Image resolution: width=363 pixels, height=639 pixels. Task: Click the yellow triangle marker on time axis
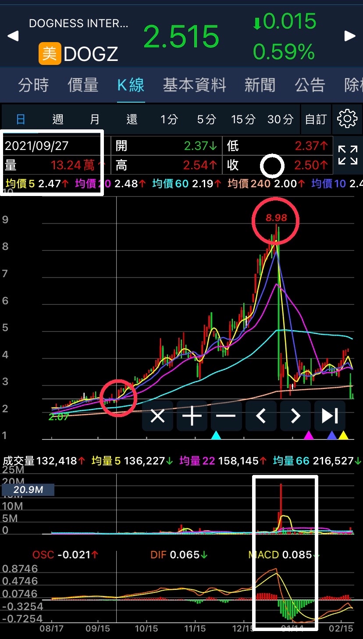(343, 435)
